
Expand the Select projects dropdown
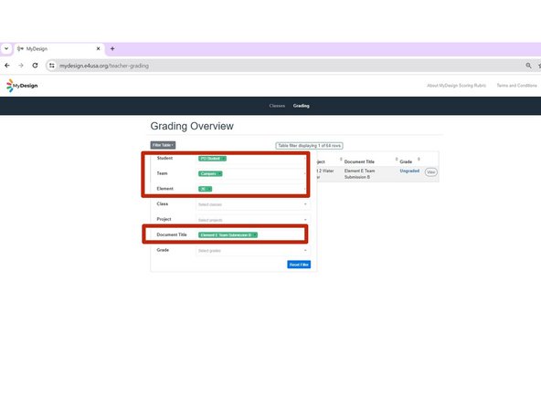coord(252,220)
